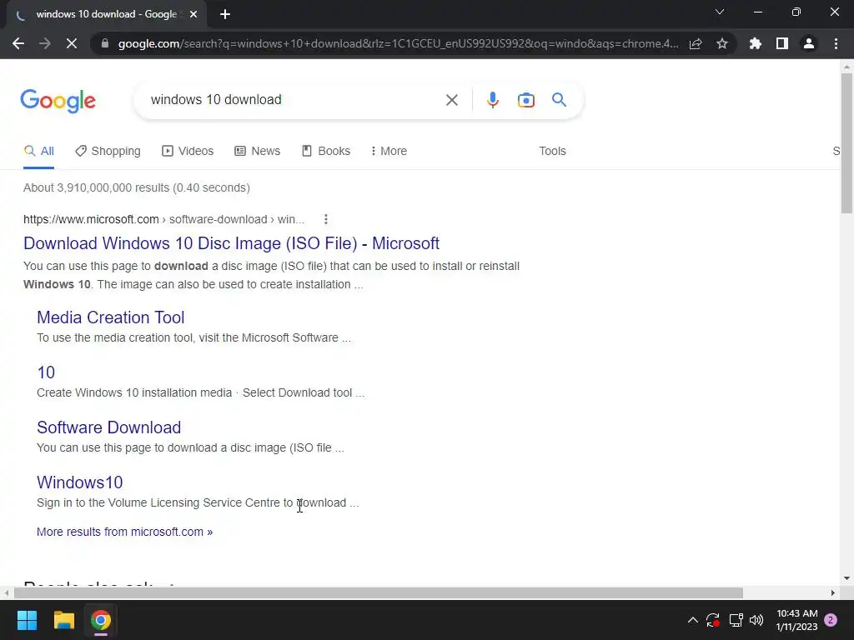Open the sync tray icon
Viewport: 854px width, 640px height.
tap(713, 620)
